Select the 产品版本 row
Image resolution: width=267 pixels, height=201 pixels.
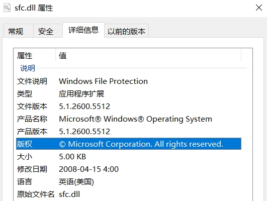pyautogui.click(x=129, y=132)
